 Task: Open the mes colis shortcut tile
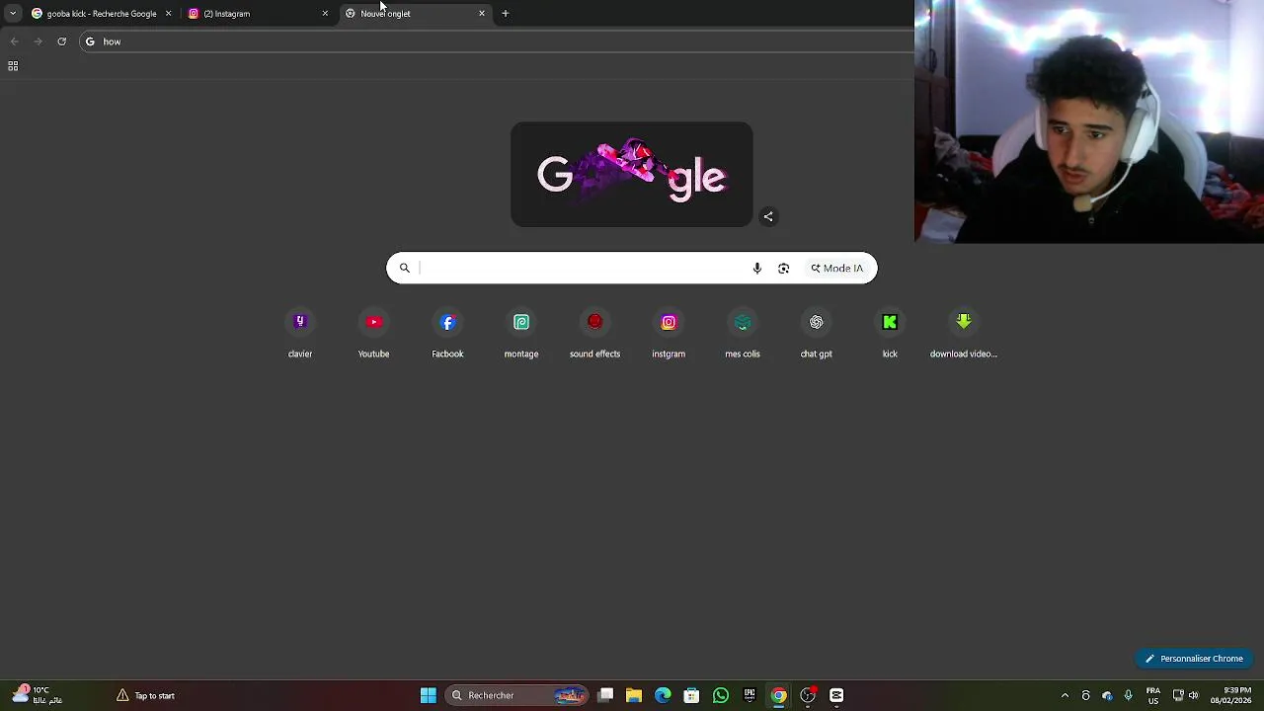coord(743,333)
